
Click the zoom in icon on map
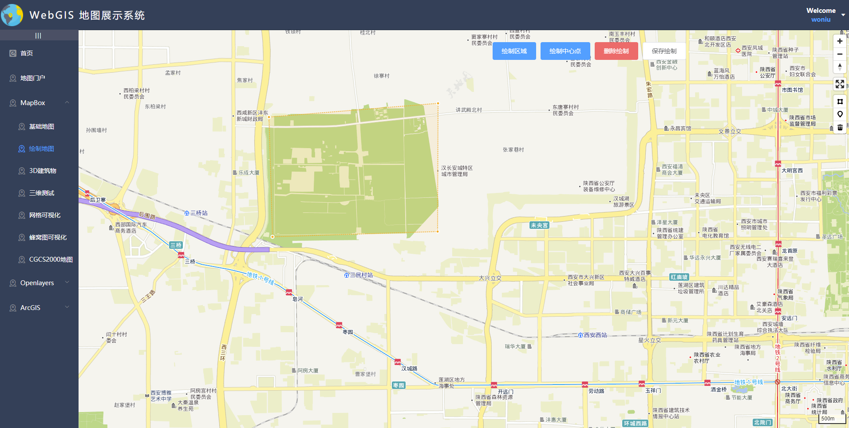(x=839, y=41)
